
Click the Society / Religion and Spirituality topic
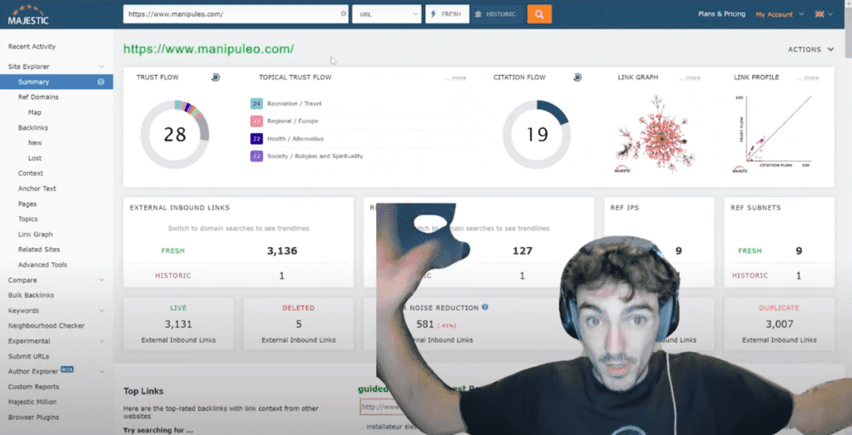click(315, 156)
